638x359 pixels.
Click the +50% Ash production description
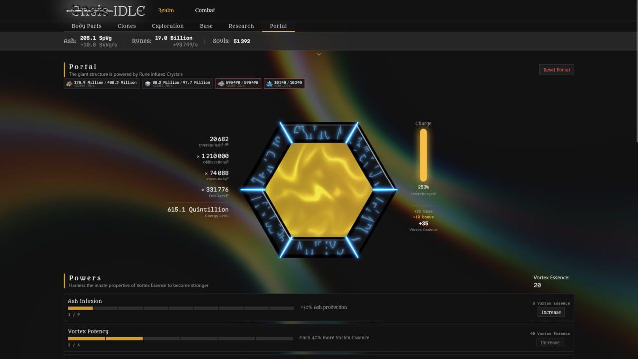point(323,307)
